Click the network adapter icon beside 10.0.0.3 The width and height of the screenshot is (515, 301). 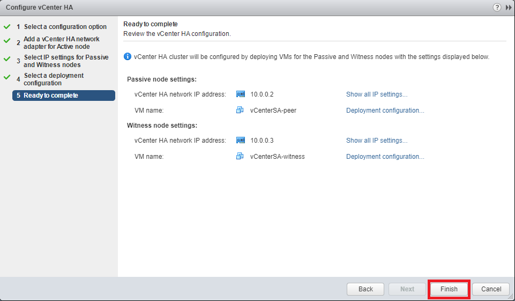click(x=241, y=141)
